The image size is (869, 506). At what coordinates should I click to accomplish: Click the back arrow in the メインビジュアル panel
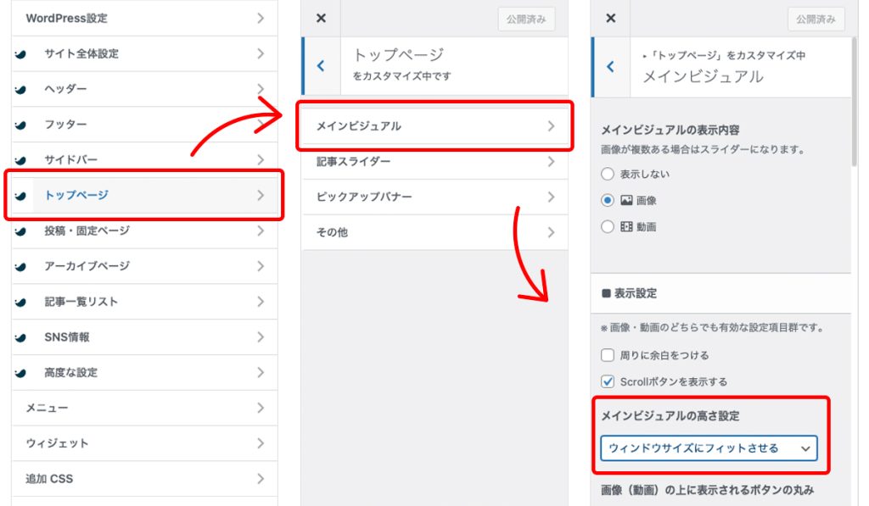point(610,66)
